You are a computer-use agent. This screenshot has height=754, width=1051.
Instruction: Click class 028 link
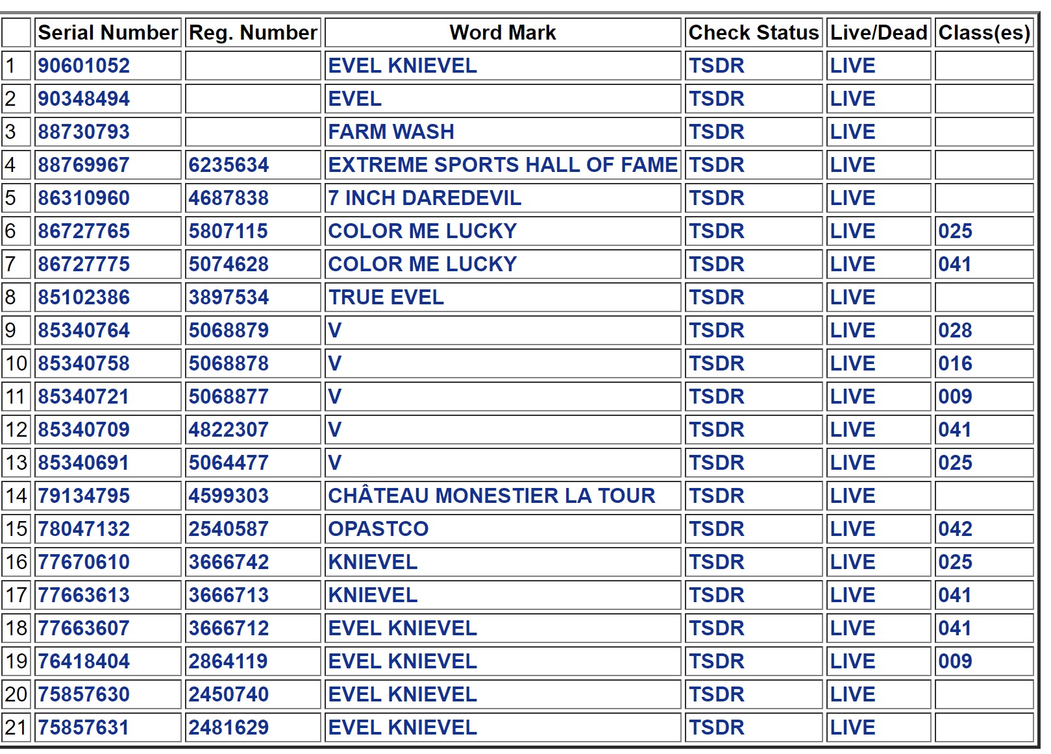pyautogui.click(x=955, y=330)
